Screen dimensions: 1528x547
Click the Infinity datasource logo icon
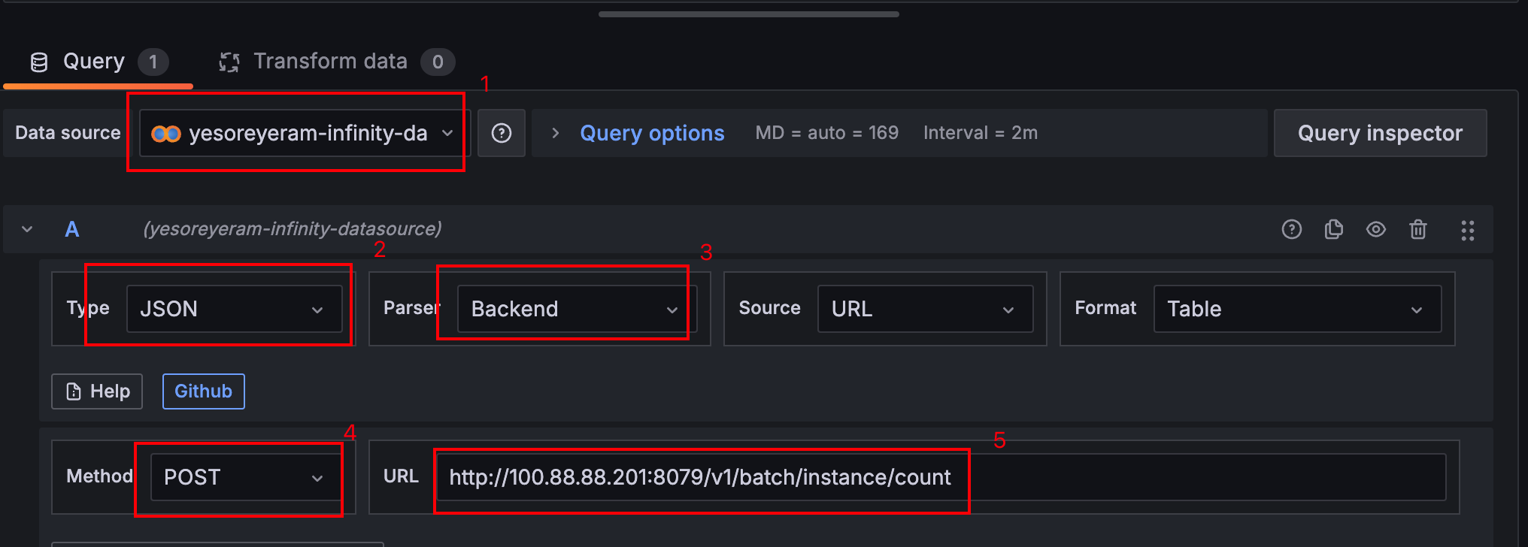point(166,134)
